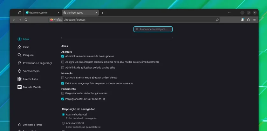This screenshot has width=267, height=131.
Task: Close the 'é Livre e Aberto!' tab
Action: tap(58, 13)
